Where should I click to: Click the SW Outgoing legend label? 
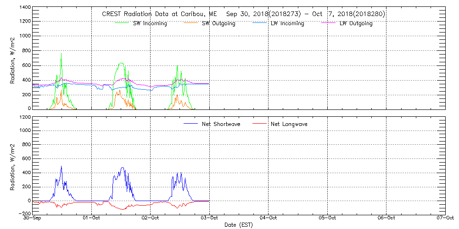[x=218, y=23]
